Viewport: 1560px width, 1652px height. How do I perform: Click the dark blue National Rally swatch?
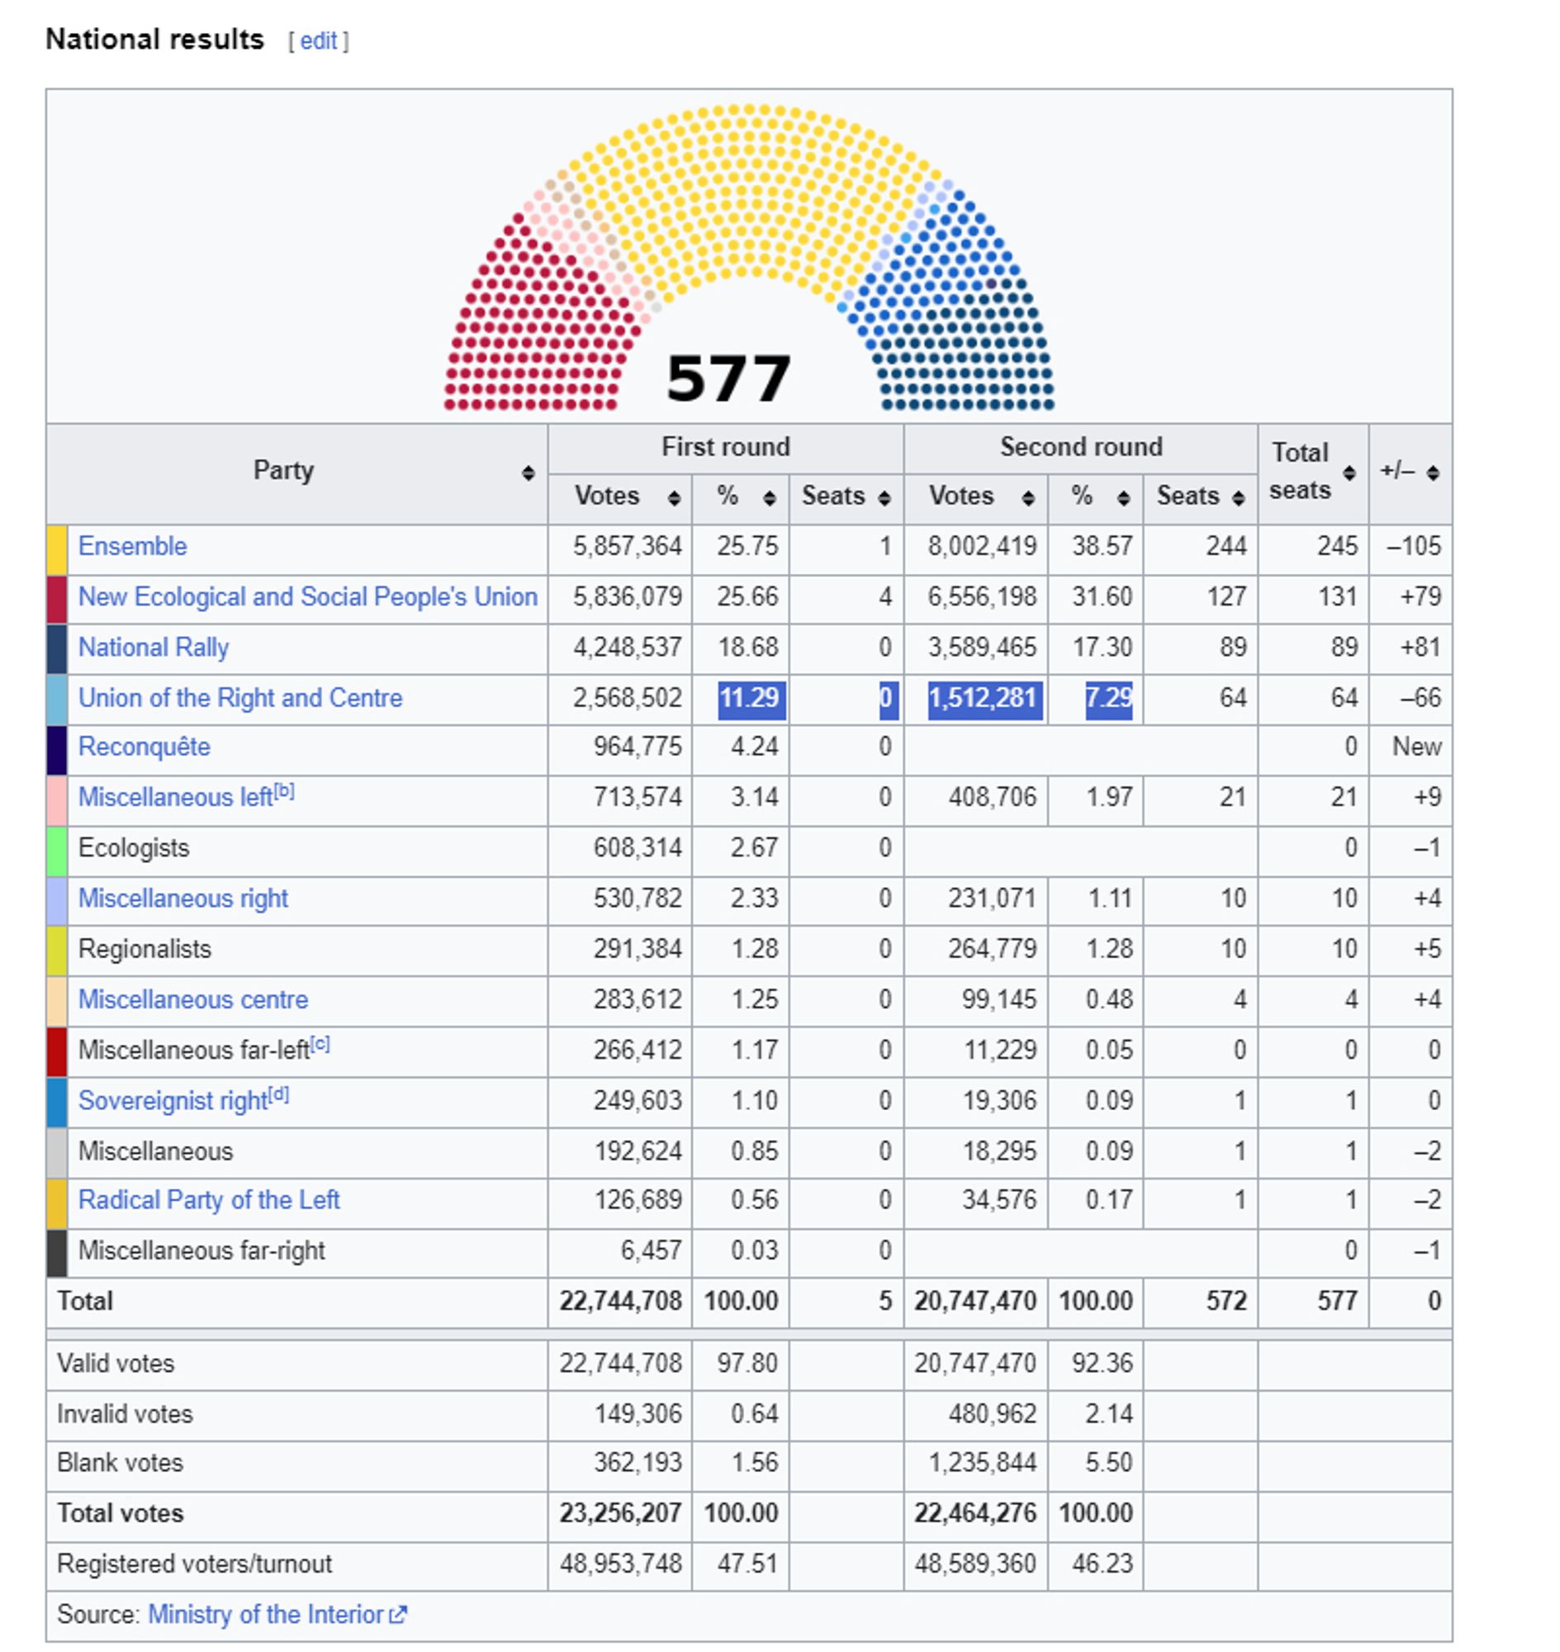pos(56,651)
